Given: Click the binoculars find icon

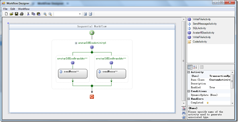Looking at the screenshot, I should point(184,113).
